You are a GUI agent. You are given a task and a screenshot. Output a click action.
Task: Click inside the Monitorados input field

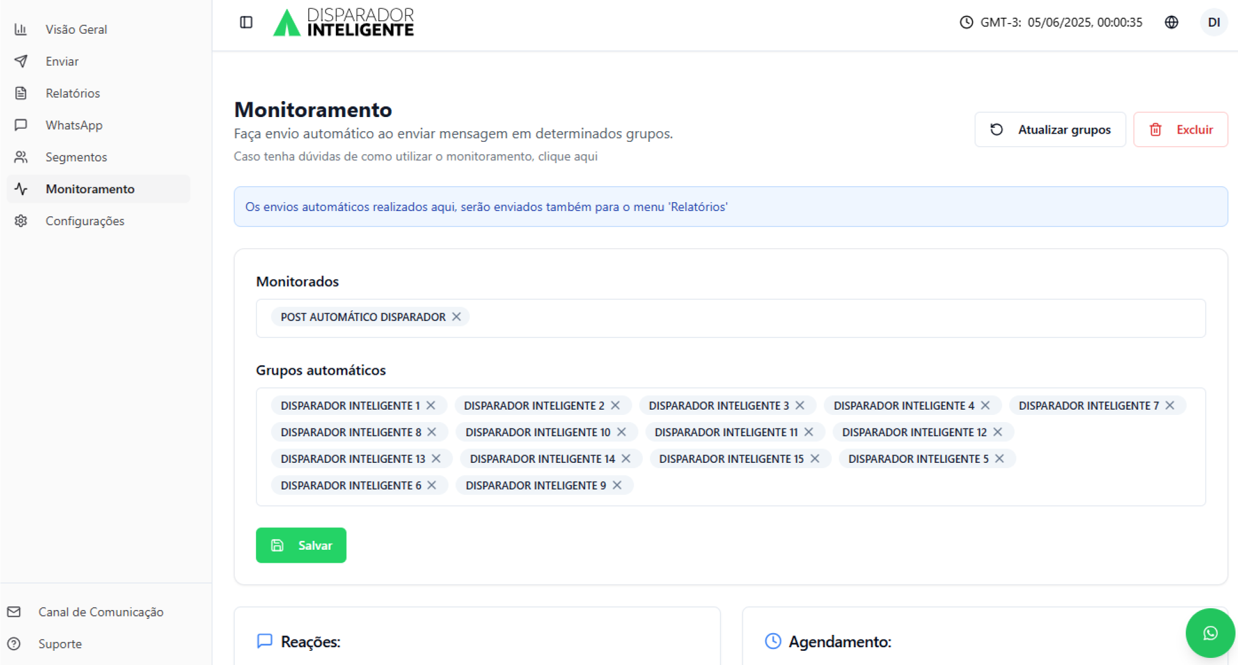(730, 318)
